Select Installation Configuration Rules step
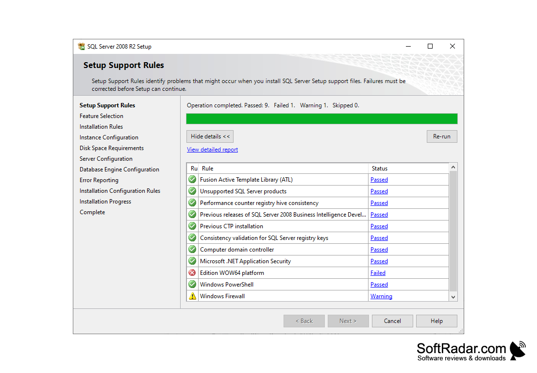Screen dimensions: 537x373 coord(120,191)
